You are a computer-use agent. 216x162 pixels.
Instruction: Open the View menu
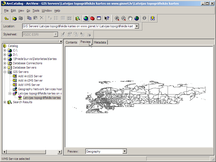(x=21, y=11)
